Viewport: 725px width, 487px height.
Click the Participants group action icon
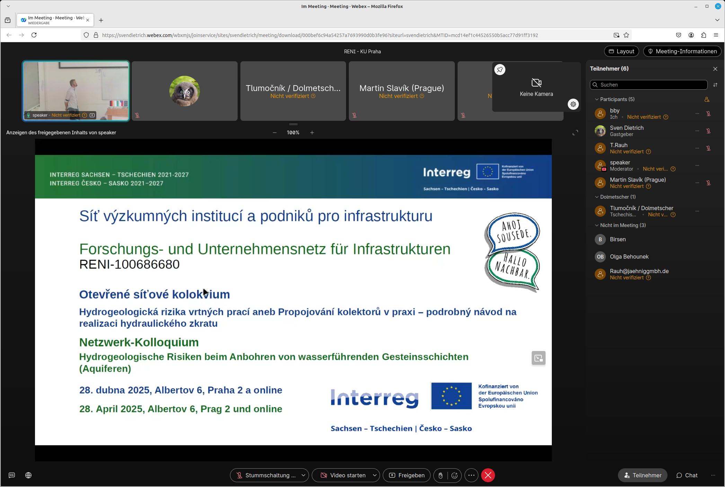[x=707, y=99]
